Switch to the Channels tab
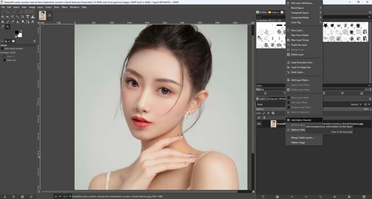This screenshot has width=372, height=199. pos(272,99)
